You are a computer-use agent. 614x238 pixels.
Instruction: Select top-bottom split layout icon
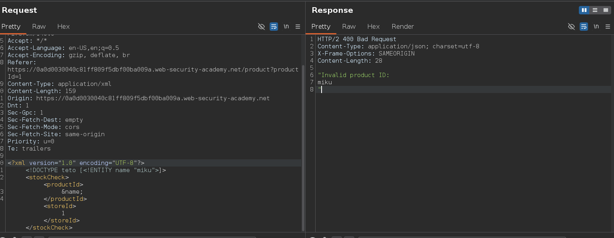(x=595, y=10)
